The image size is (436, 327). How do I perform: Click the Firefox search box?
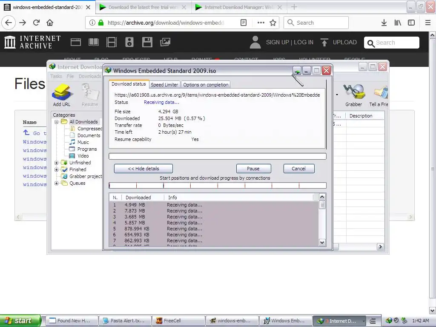(x=316, y=23)
